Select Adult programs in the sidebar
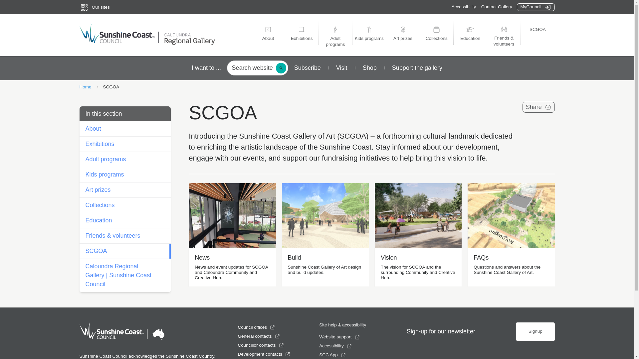The height and width of the screenshot is (359, 639). [x=125, y=160]
